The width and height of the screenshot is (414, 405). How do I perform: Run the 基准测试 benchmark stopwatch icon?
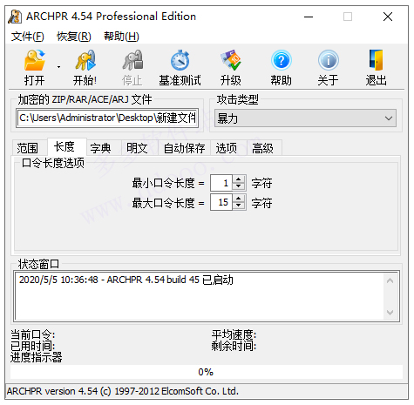click(180, 60)
